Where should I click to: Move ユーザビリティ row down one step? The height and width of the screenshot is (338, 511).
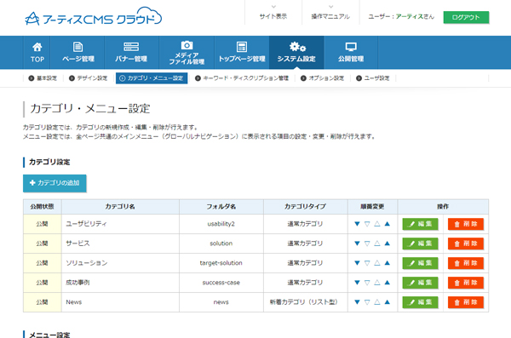tap(367, 224)
